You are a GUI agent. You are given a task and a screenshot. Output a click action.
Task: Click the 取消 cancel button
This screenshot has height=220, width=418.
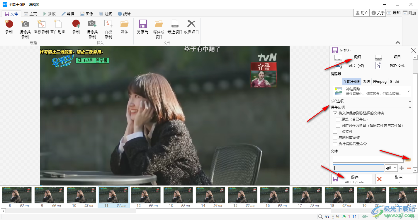pyautogui.click(x=396, y=179)
